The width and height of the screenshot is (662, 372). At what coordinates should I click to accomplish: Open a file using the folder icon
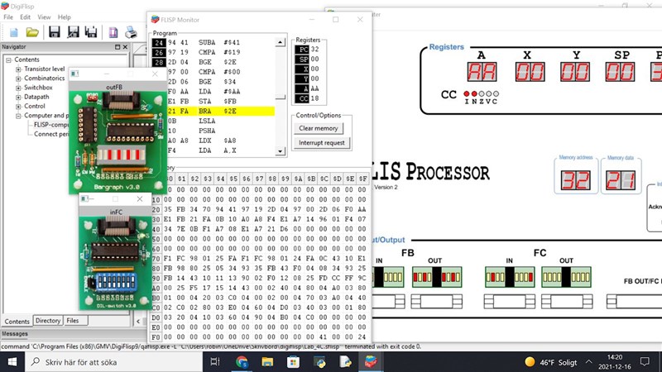[32, 32]
